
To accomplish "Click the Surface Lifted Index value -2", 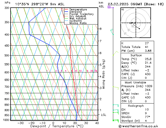I will [x=147, y=70].
